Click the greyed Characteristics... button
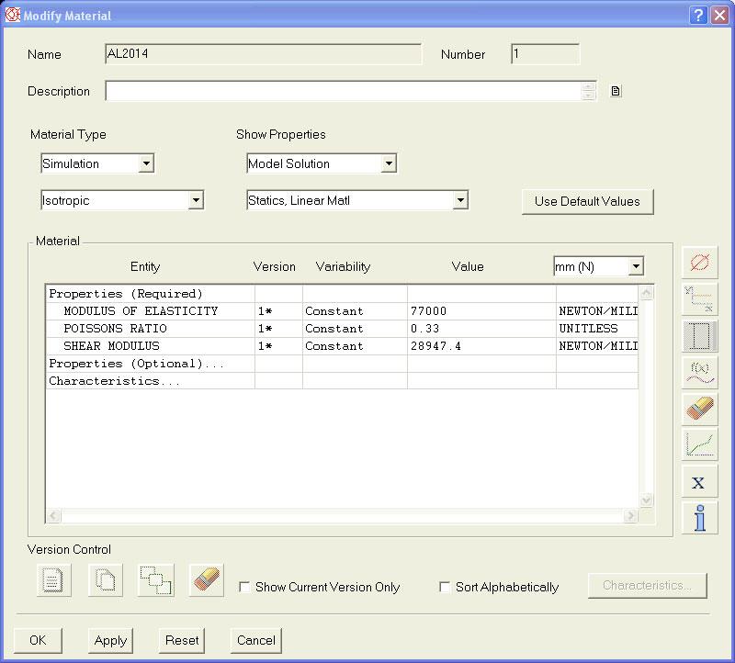 pos(648,585)
